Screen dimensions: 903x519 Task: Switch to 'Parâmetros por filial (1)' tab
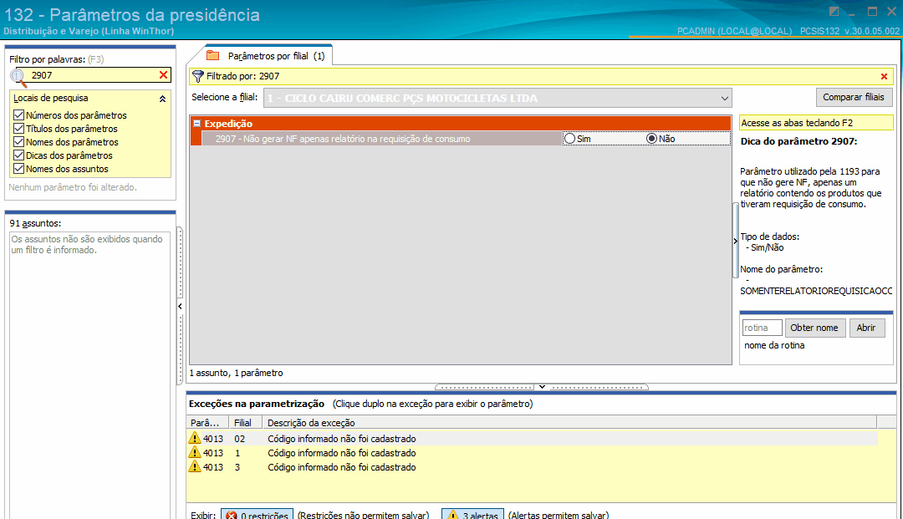tap(277, 56)
